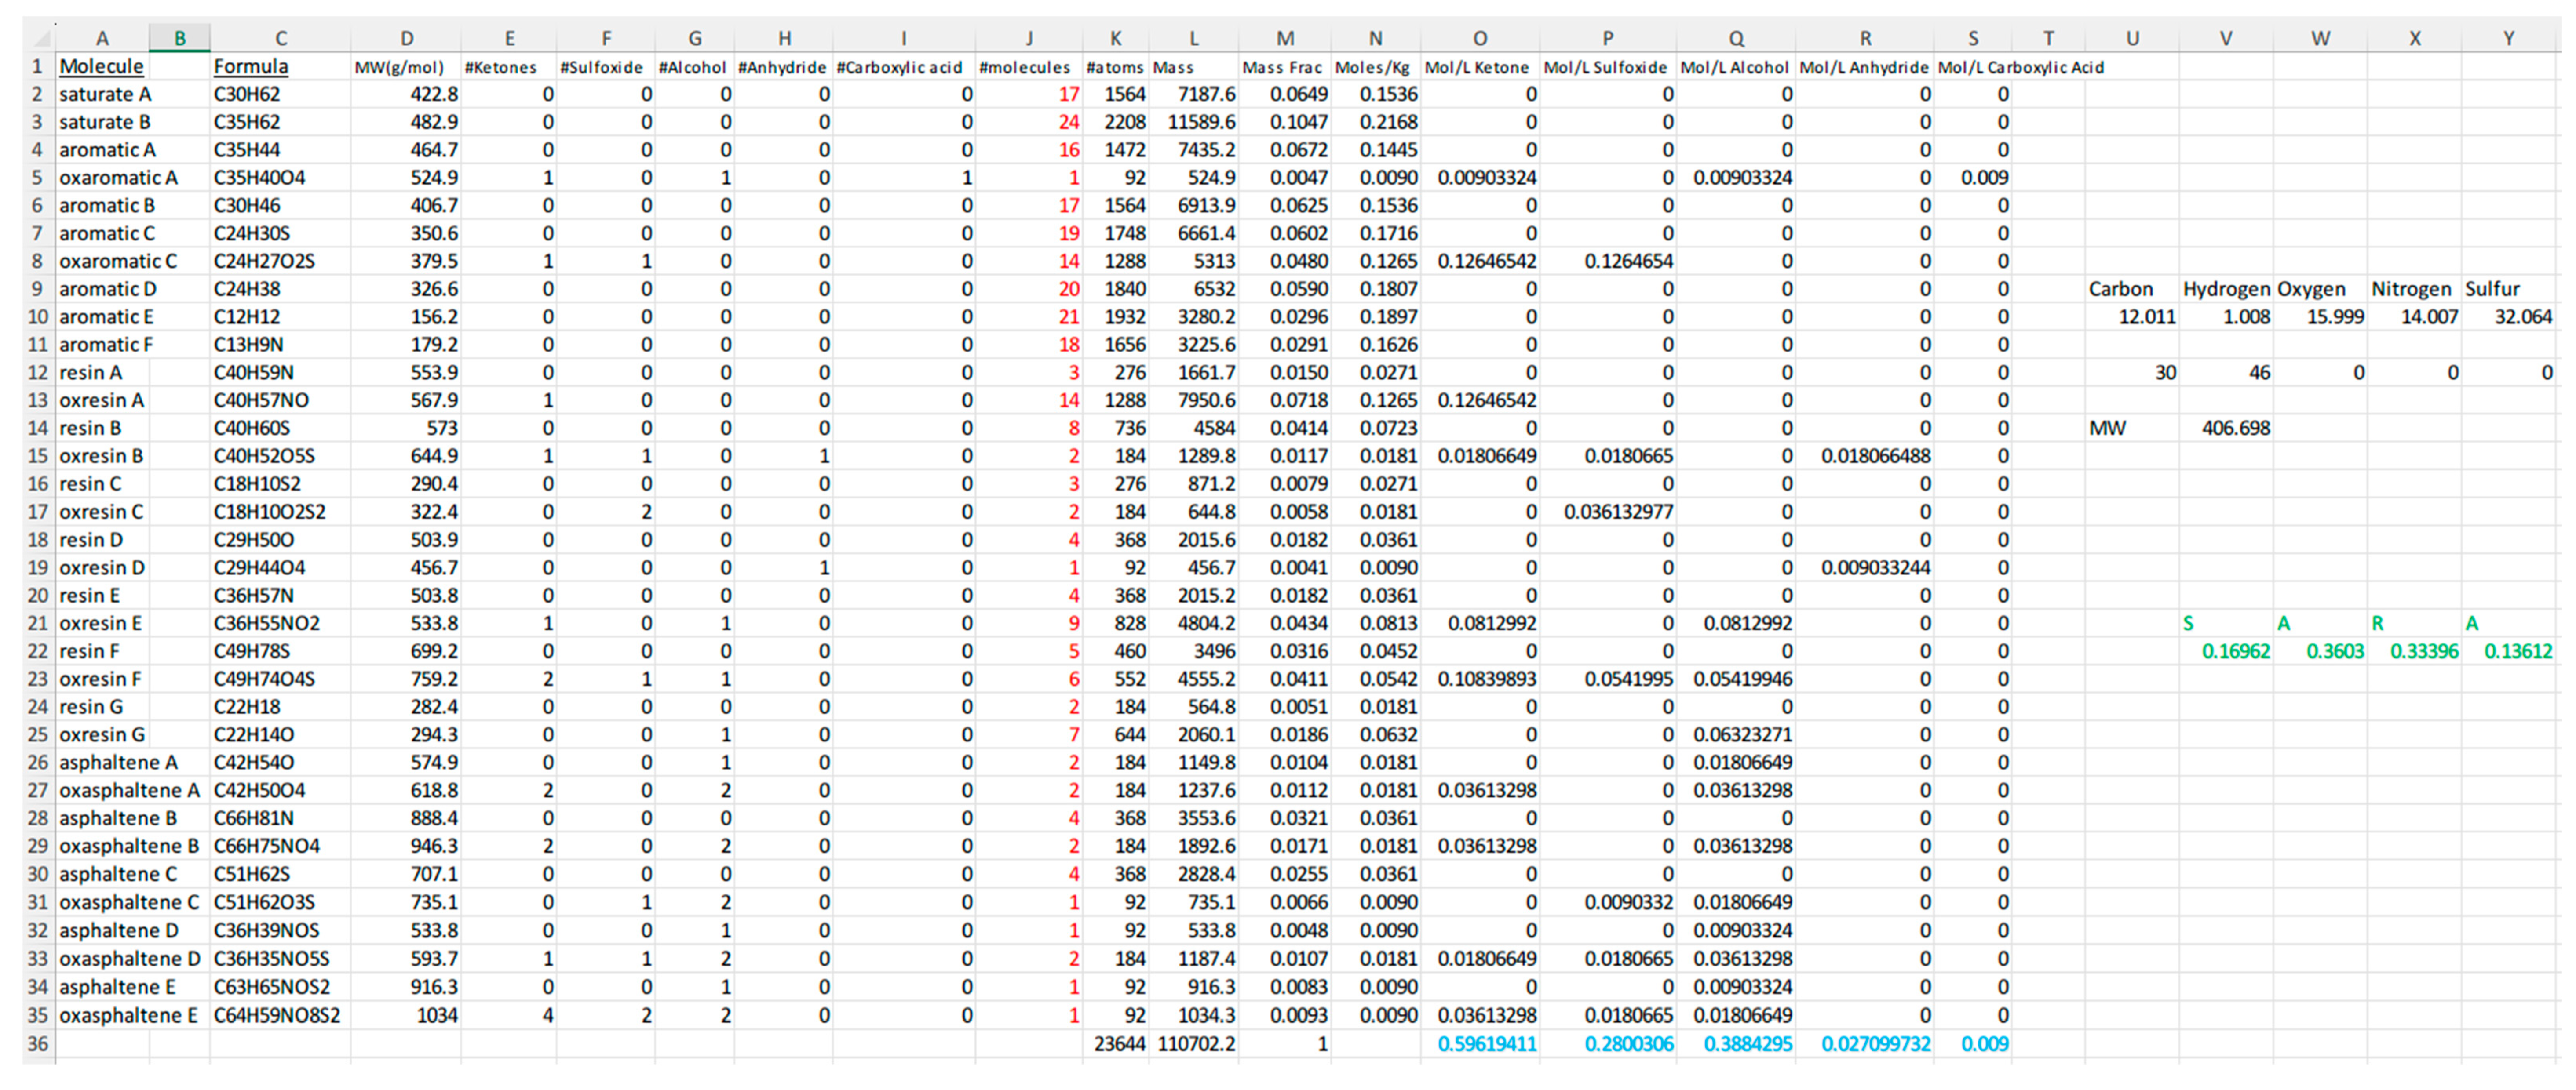
Task: Select row 36 header
Action: (38, 1044)
